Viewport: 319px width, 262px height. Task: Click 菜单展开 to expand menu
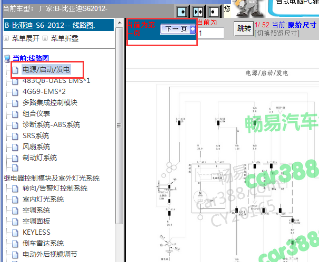click(25, 38)
